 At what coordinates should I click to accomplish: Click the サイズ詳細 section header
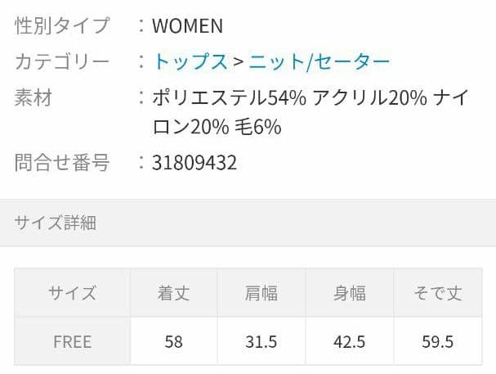(x=248, y=223)
